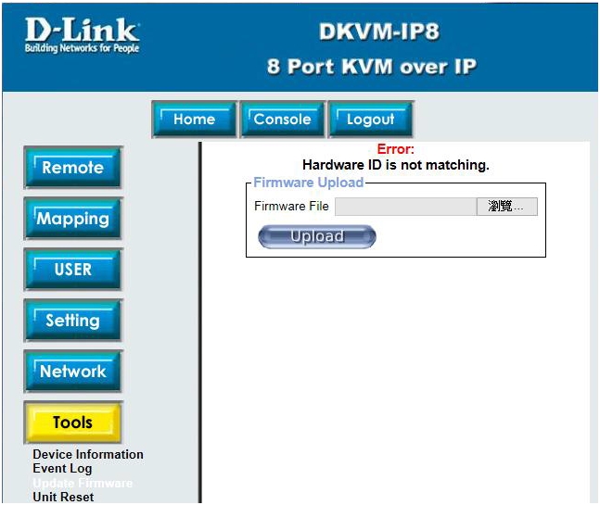Open the Setting sidebar menu
Viewport: 600px width, 505px height.
72,321
